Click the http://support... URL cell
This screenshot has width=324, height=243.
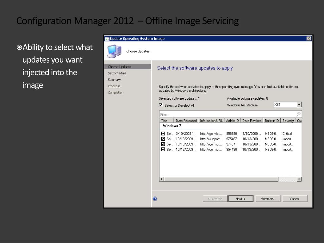(211, 139)
